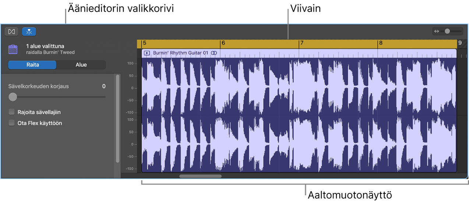Click the preview play icon in region header
This screenshot has height=203, width=469.
(147, 53)
